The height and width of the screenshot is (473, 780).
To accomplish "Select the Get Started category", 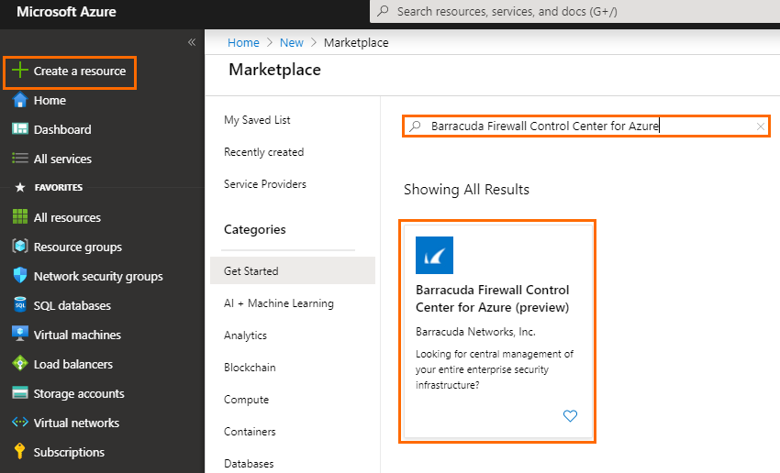I will [x=293, y=270].
